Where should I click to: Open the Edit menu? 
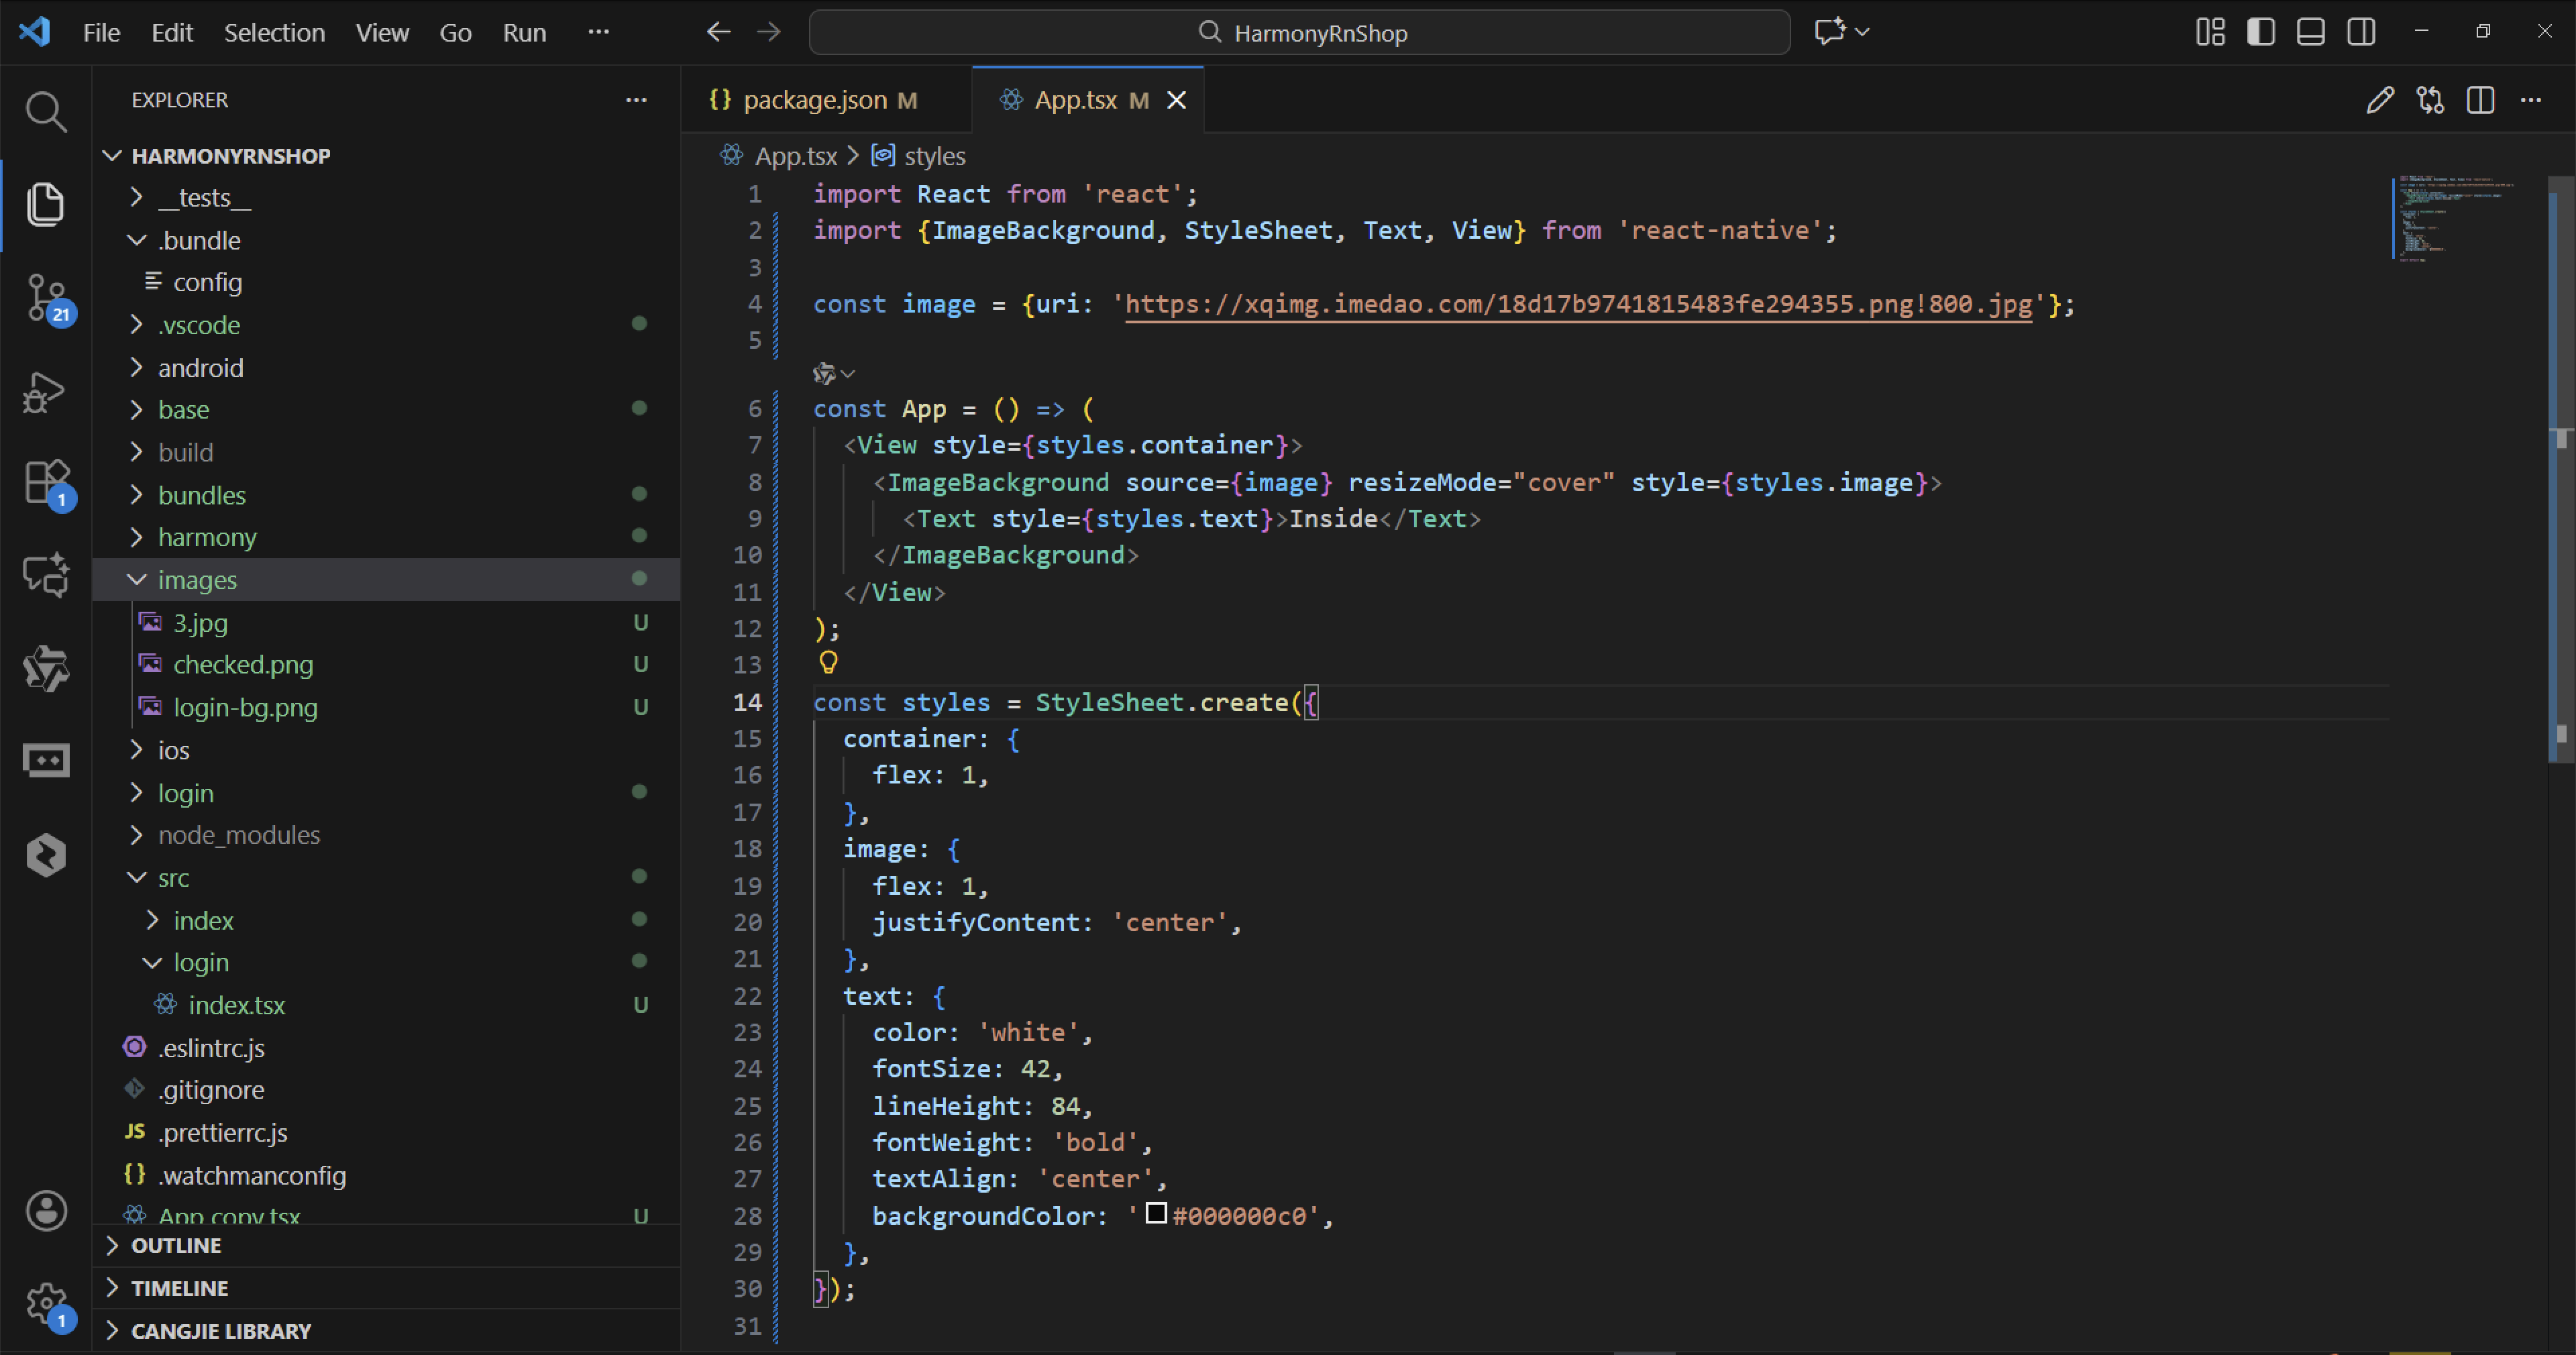pyautogui.click(x=172, y=32)
